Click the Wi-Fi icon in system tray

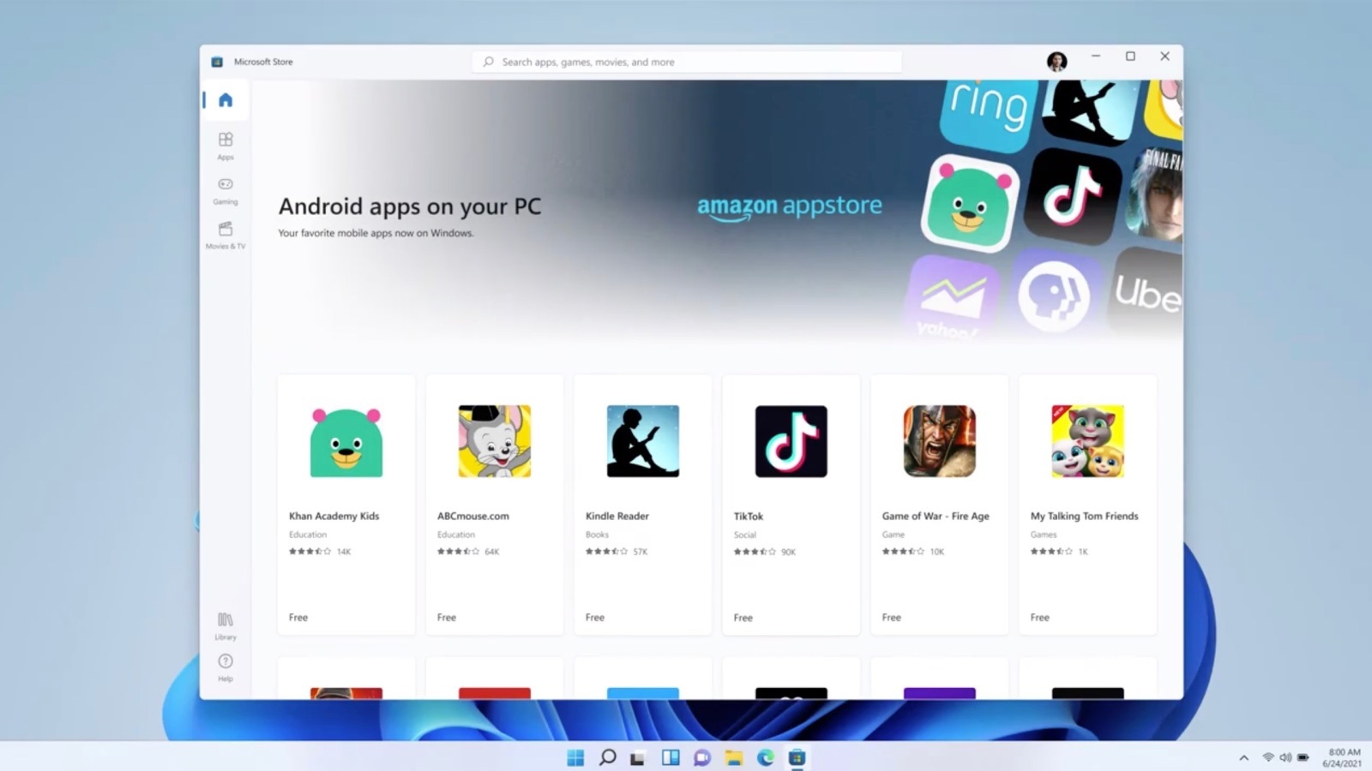[x=1268, y=757]
